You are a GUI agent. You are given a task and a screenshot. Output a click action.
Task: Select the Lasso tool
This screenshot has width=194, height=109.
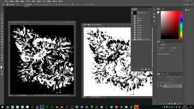[2, 16]
